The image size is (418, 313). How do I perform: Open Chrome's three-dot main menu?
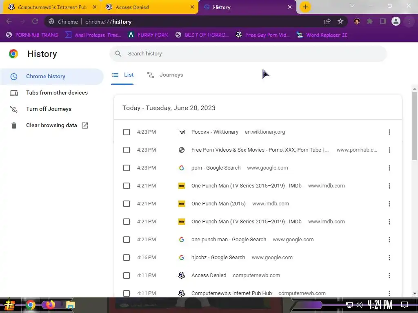(409, 22)
